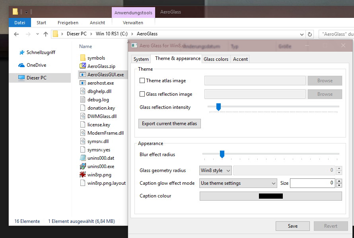Enable the Theme atlas image checkbox
This screenshot has width=354, height=238.
pyautogui.click(x=142, y=81)
